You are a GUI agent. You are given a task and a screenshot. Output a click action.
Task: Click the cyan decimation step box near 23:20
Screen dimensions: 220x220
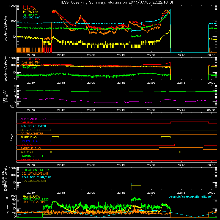[136, 186]
